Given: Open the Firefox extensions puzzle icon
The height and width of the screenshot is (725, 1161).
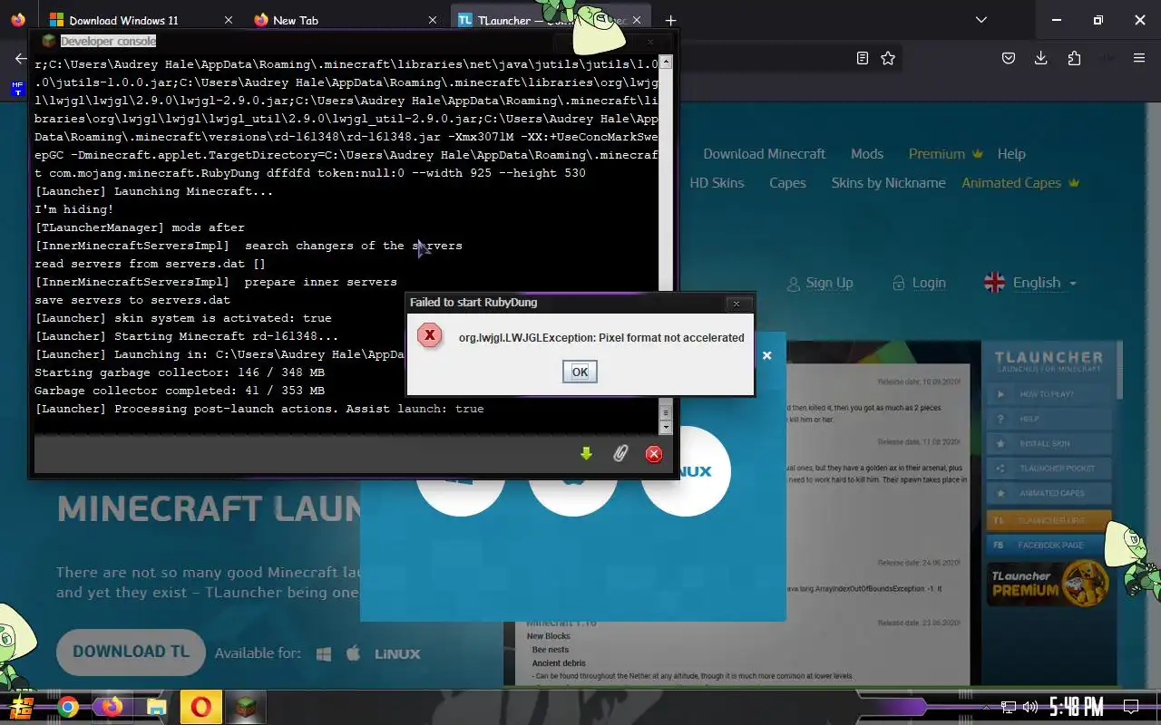Looking at the screenshot, I should pos(1075,58).
